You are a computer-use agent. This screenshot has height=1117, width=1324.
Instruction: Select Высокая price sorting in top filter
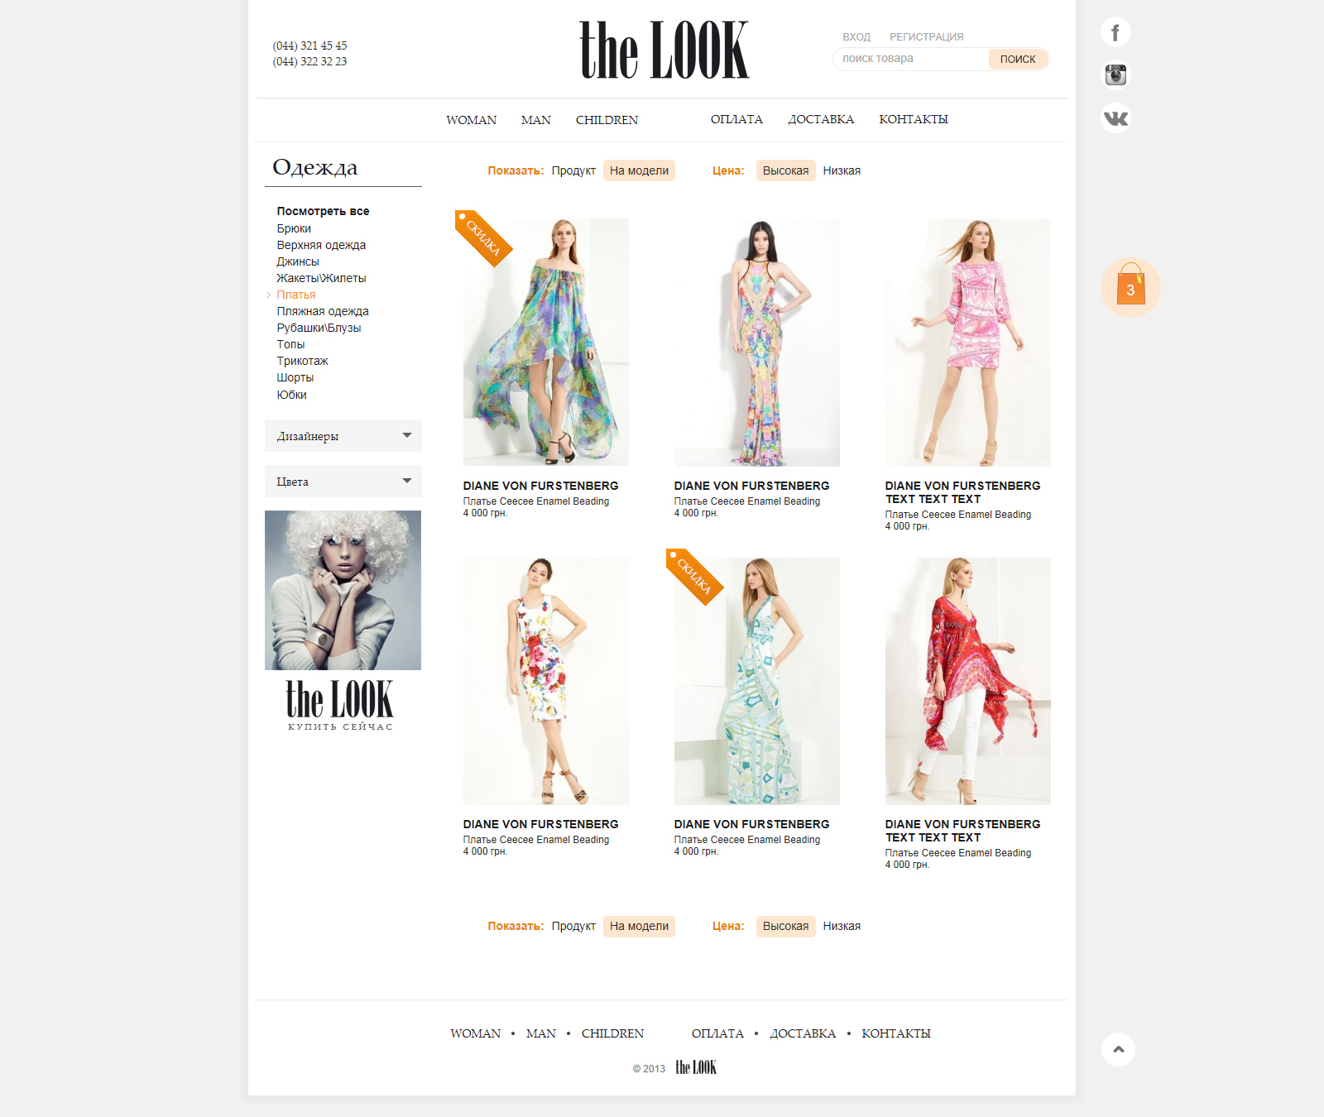pos(785,170)
